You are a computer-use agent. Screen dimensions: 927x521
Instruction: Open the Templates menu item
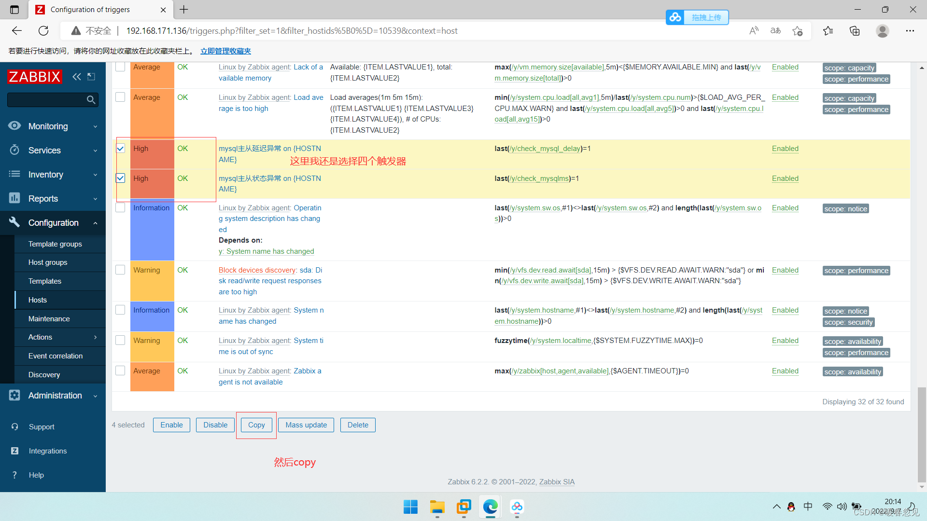[45, 281]
